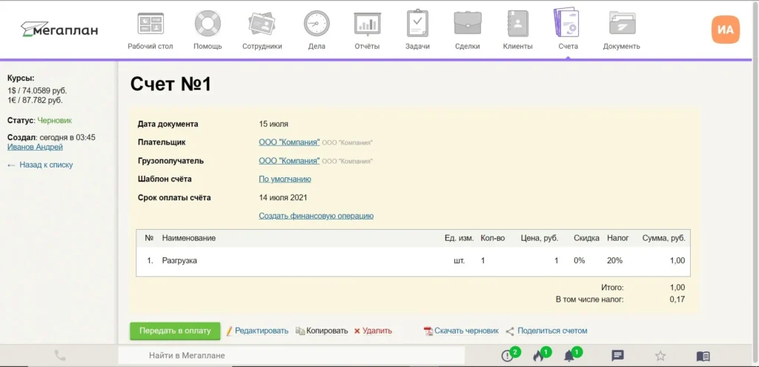Click the dollar rate 74.0589 руб.
Viewport: 759px width, 367px height.
pos(44,90)
